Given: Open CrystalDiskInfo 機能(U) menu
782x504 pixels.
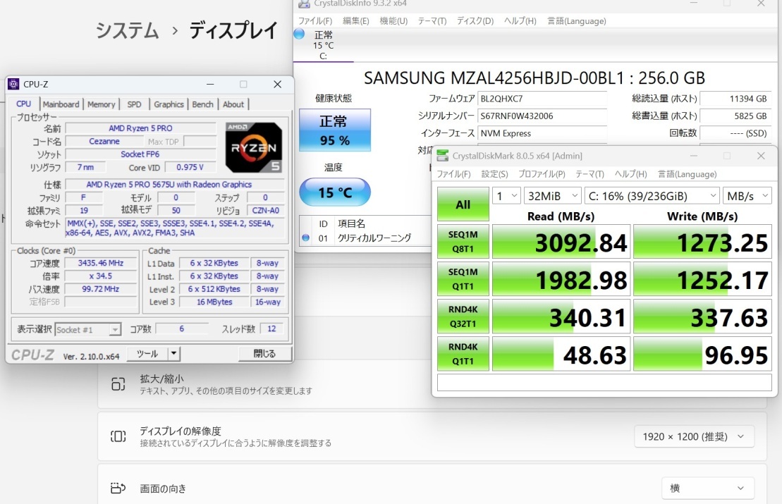Looking at the screenshot, I should [393, 21].
